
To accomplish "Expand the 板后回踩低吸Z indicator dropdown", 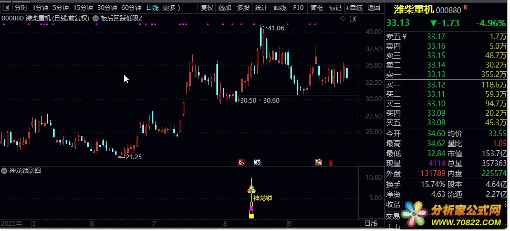I will 95,18.
